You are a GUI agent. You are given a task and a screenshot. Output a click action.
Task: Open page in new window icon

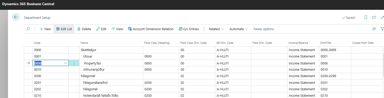point(374,18)
